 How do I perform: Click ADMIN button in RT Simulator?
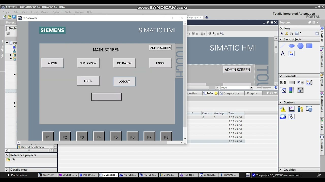point(52,63)
